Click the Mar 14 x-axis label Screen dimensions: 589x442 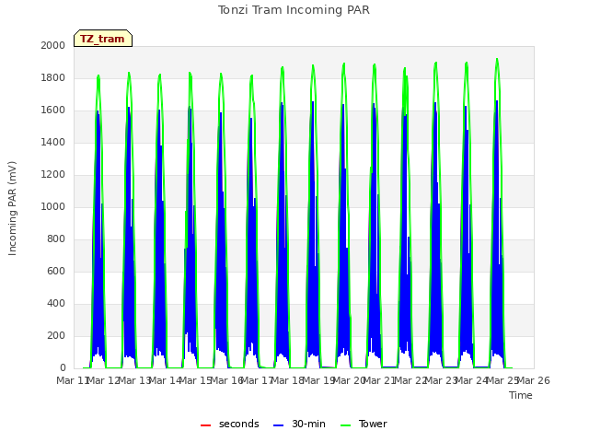click(x=165, y=380)
